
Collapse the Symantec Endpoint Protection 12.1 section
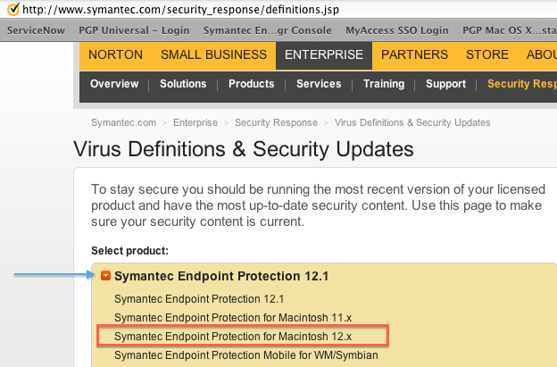pos(105,276)
